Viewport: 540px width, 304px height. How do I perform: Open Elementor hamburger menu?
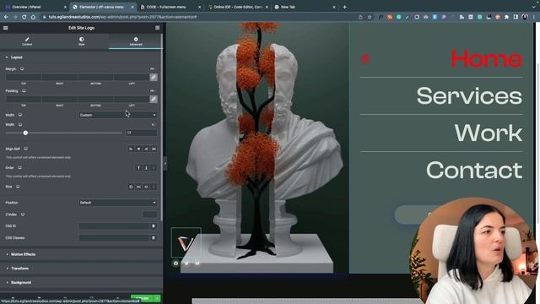pyautogui.click(x=6, y=28)
